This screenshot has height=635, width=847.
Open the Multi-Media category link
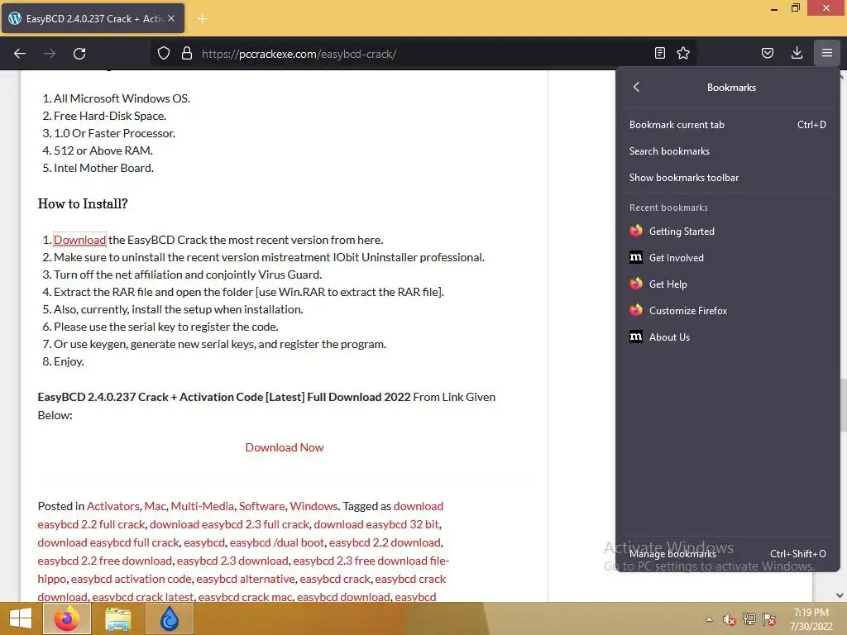tap(202, 506)
